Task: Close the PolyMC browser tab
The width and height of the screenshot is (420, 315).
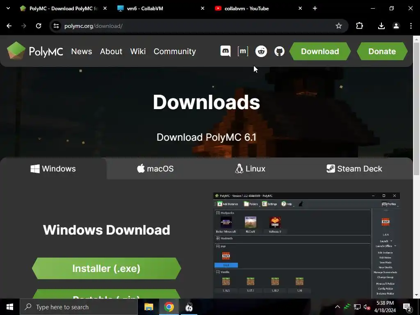Action: click(x=105, y=8)
